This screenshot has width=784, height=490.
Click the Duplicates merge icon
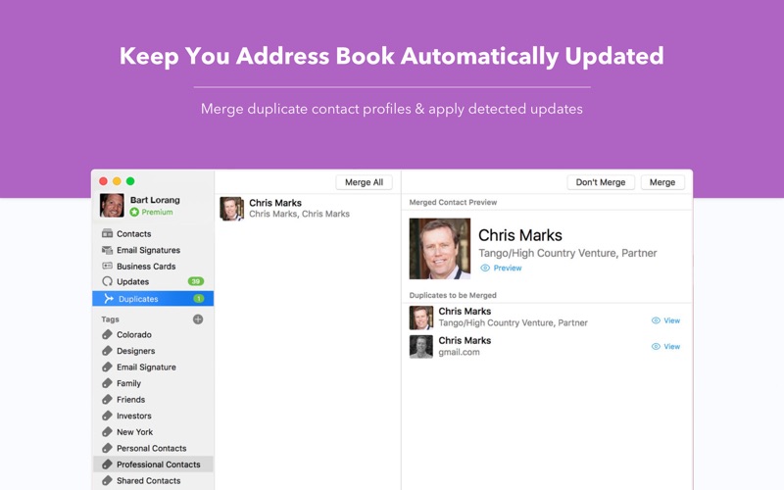click(107, 299)
